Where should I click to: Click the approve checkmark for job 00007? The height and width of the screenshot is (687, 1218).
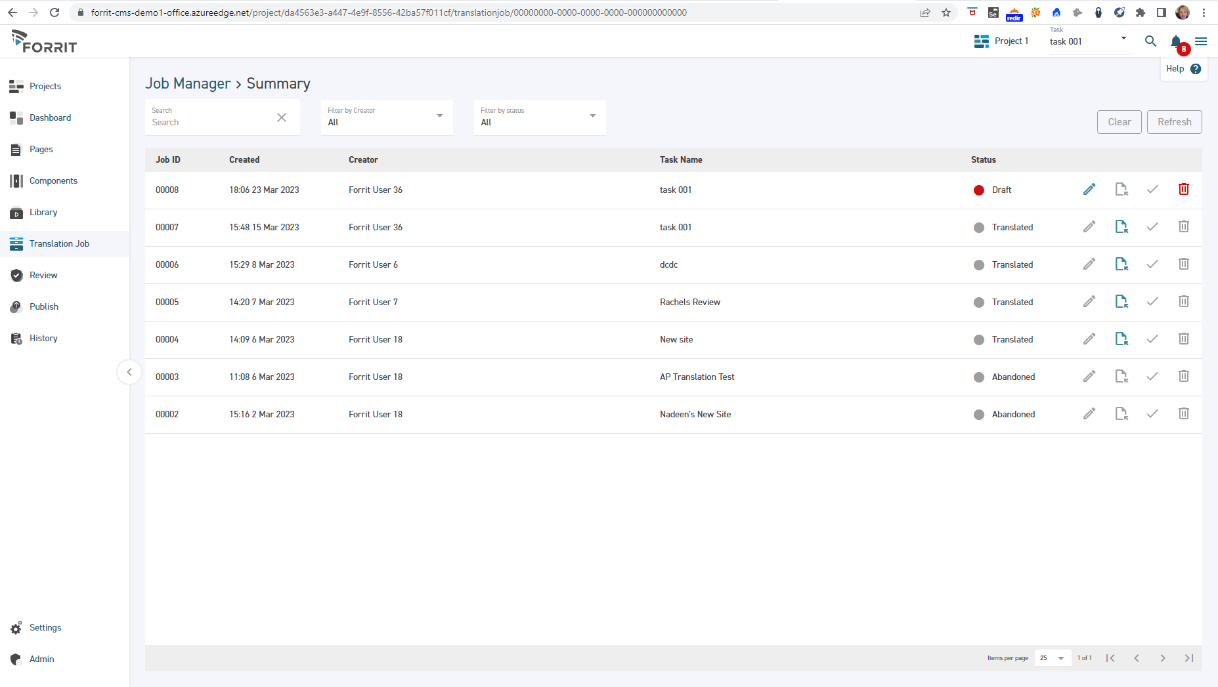1152,227
